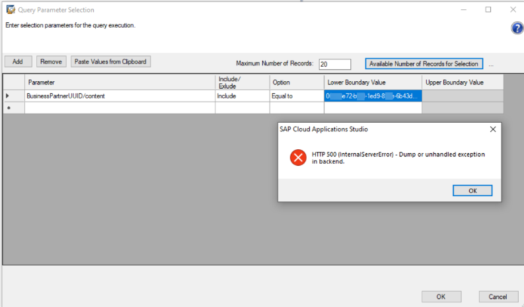Click the Equal to option cell
Viewport: 524px width, 307px height.
297,96
